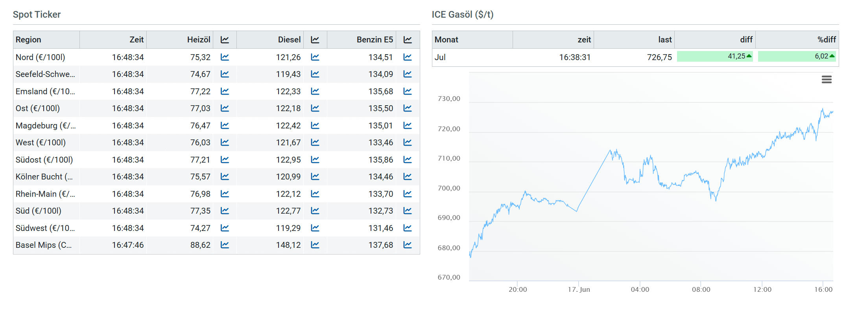Image resolution: width=858 pixels, height=313 pixels.
Task: Show Heizöl chart for Ost region
Action: pyautogui.click(x=225, y=108)
